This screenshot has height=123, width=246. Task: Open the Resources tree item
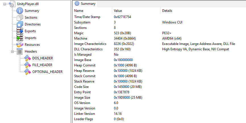[x=32, y=45]
